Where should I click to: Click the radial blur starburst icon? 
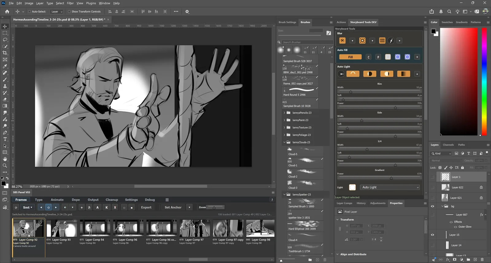pos(362,40)
